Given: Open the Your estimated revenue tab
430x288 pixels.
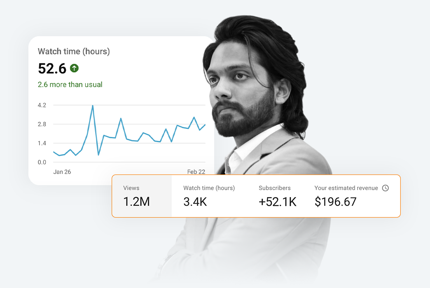Looking at the screenshot, I should pyautogui.click(x=351, y=196).
